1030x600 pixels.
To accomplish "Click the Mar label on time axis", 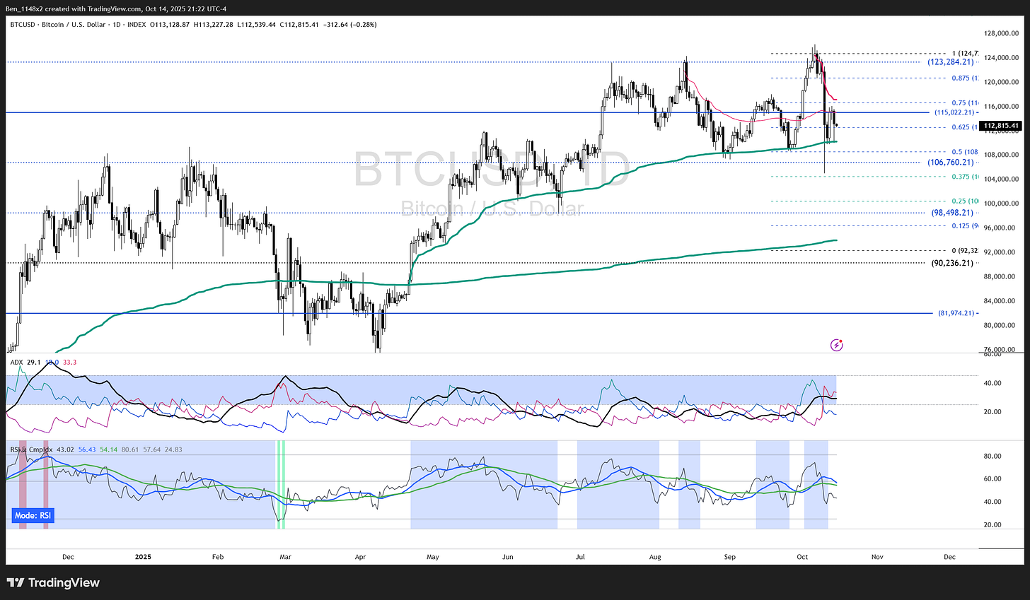I will tap(285, 557).
